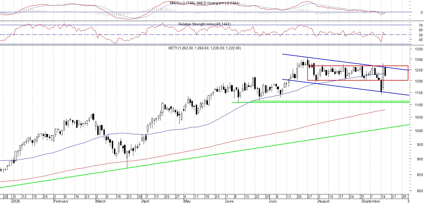Click the September month label
Screen dimensions: 424x203
[371, 201]
